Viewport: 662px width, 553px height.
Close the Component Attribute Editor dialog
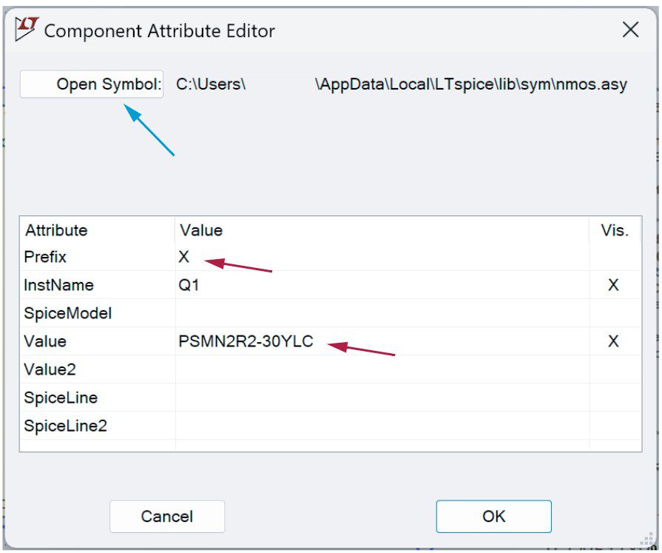(630, 30)
